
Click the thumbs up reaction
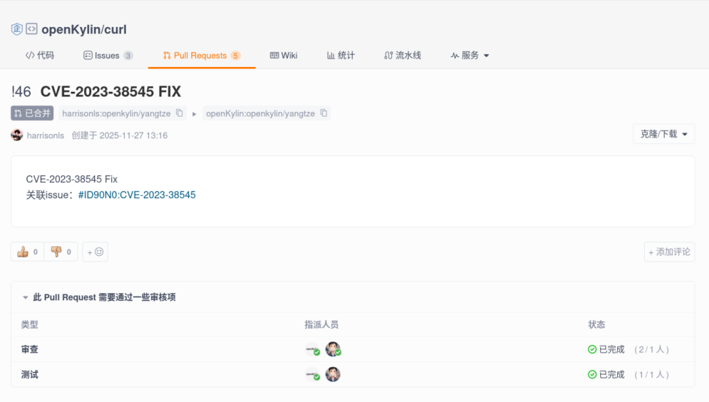27,252
